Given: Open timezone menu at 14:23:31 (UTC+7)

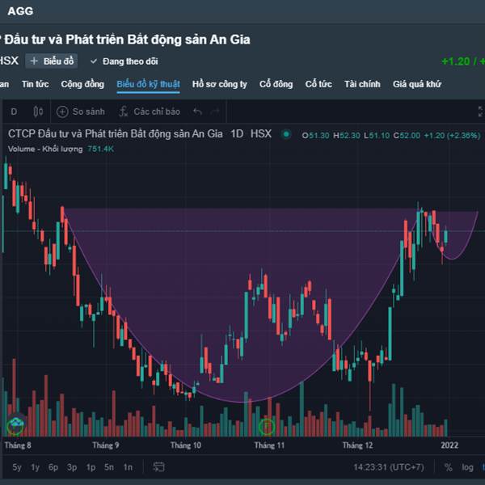Looking at the screenshot, I should 389,467.
